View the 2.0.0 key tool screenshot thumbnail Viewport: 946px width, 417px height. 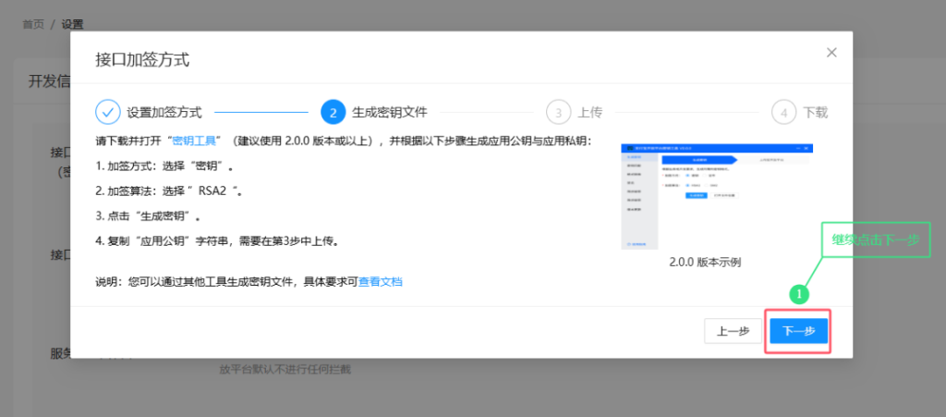(717, 197)
